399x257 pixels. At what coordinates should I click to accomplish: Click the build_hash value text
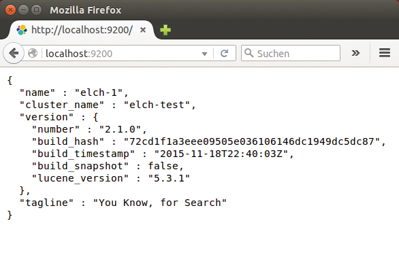255,141
